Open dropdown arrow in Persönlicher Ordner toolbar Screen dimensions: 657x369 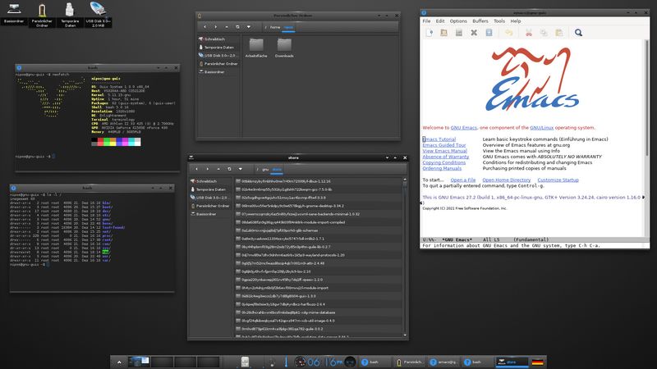click(x=249, y=27)
